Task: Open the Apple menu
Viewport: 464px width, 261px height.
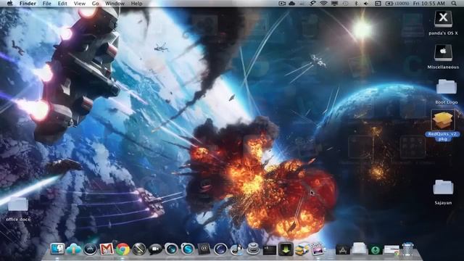Action: [9, 3]
